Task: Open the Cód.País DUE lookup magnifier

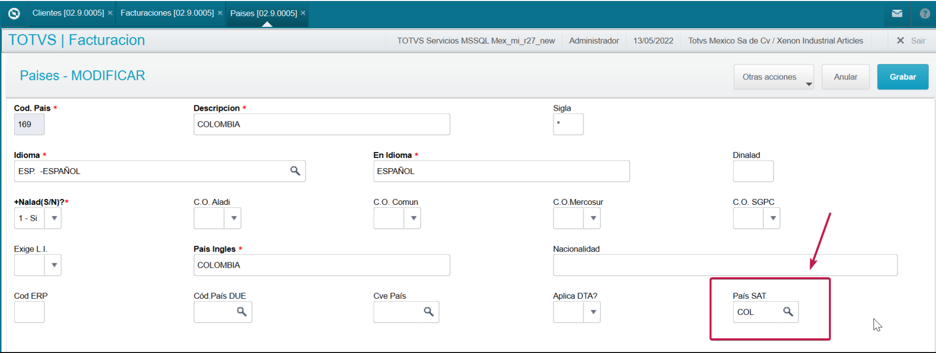Action: tap(241, 312)
